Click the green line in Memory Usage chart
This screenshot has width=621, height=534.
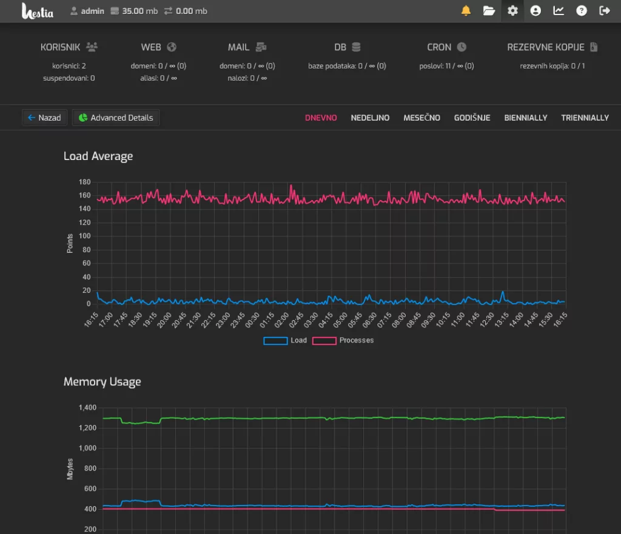pyautogui.click(x=334, y=418)
